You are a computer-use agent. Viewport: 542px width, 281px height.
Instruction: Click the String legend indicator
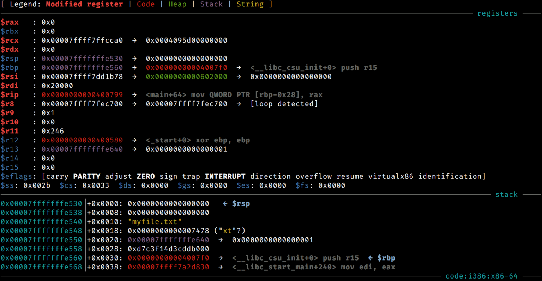point(250,4)
